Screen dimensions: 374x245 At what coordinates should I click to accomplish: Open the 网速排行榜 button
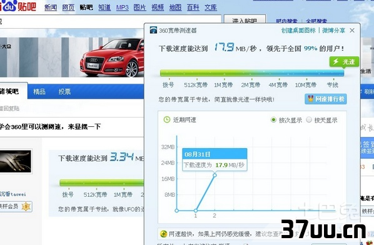click(x=326, y=99)
